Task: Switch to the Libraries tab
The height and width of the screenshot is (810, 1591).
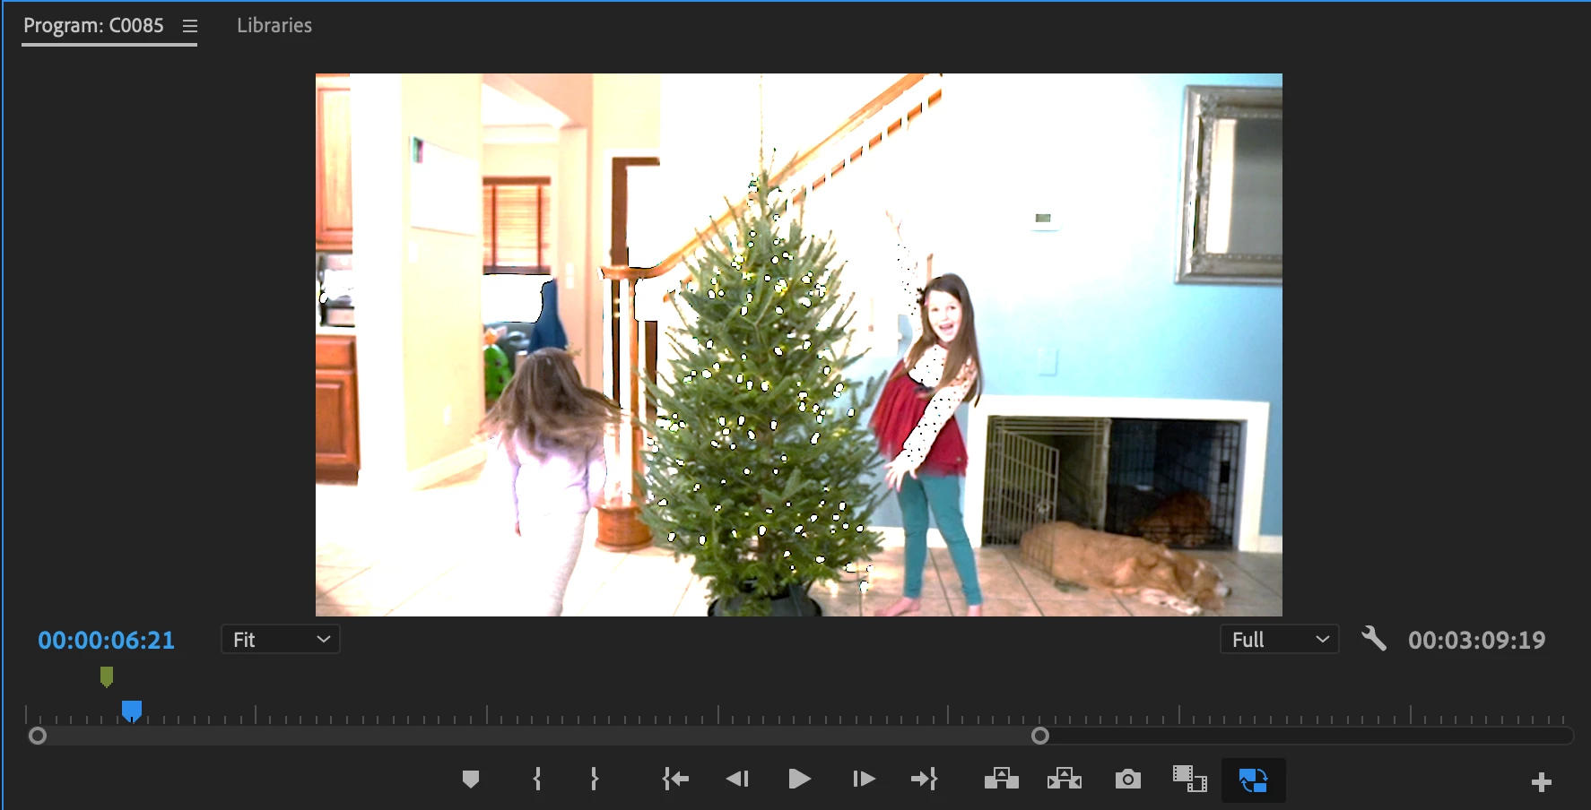Action: 274,25
